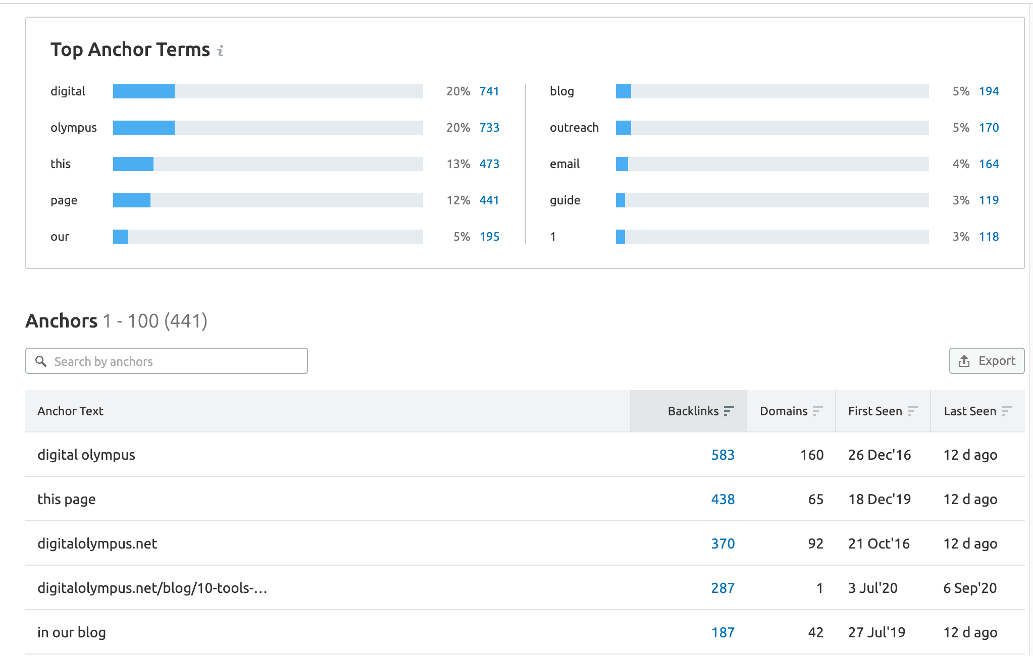Click the '26 Dec'16' first seen date
1033x656 pixels.
[880, 455]
